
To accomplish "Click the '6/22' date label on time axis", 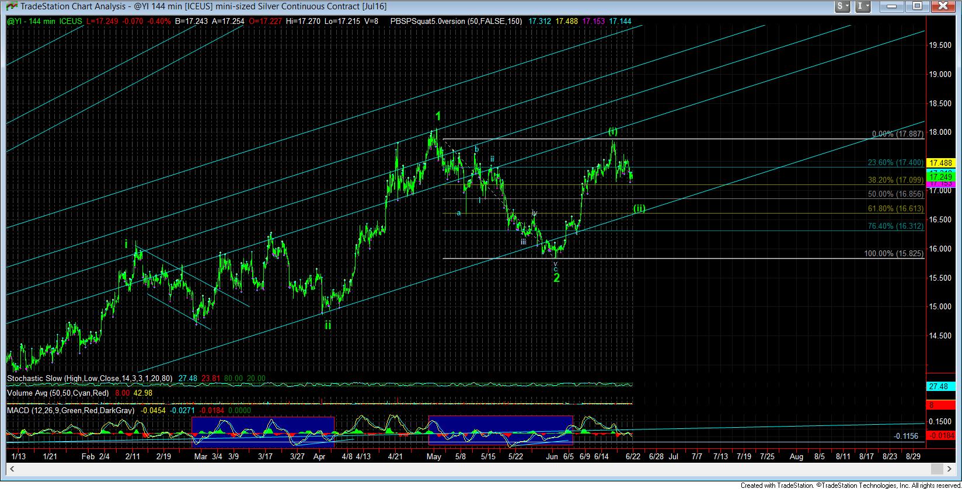I will tap(633, 456).
